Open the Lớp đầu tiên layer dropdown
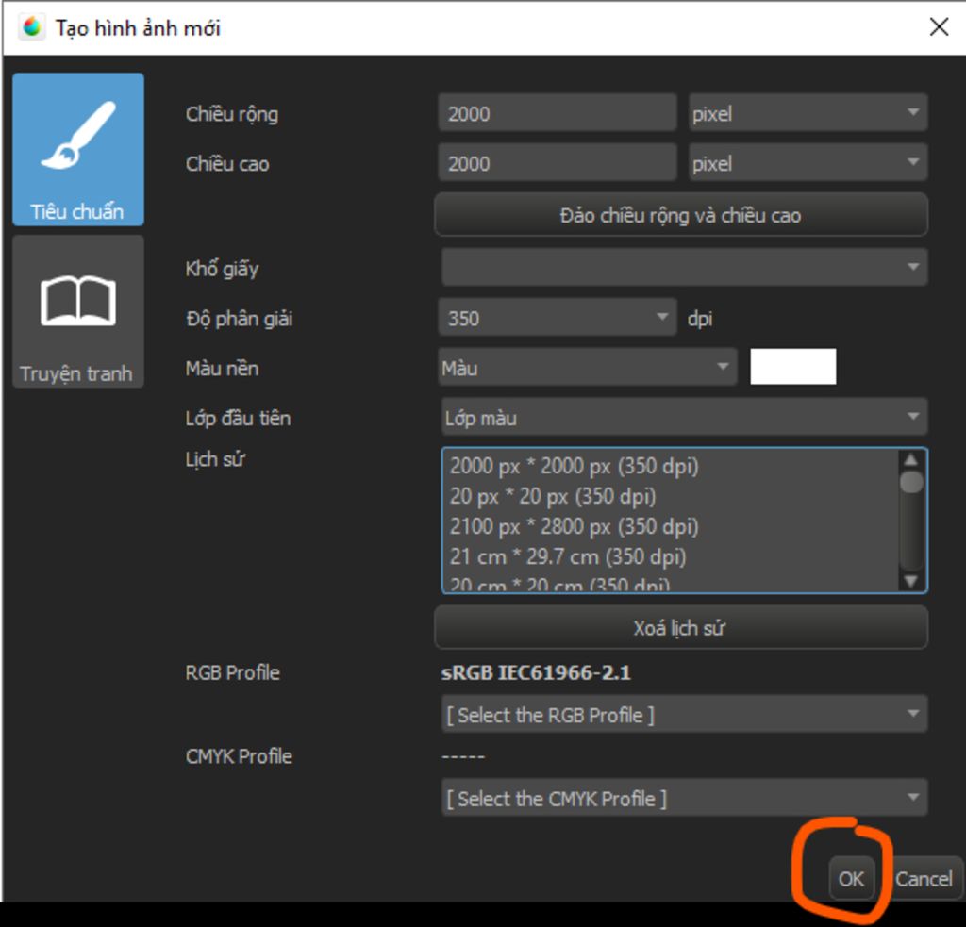This screenshot has width=966, height=927. tap(684, 418)
